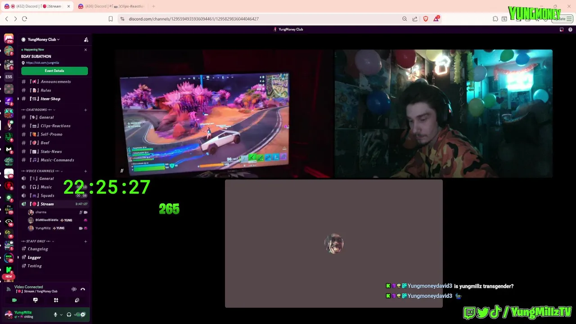Screen dimensions: 576x324
Task: Open the Beef channel
Action: 54,143
